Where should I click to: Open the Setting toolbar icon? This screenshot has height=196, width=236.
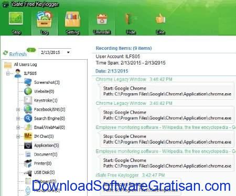pos(72,23)
